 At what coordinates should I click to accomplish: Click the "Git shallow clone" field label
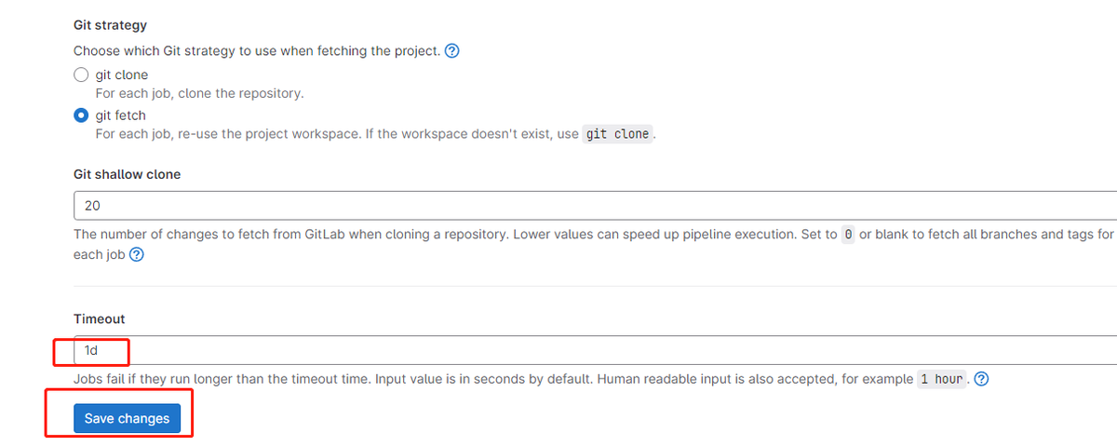click(127, 174)
